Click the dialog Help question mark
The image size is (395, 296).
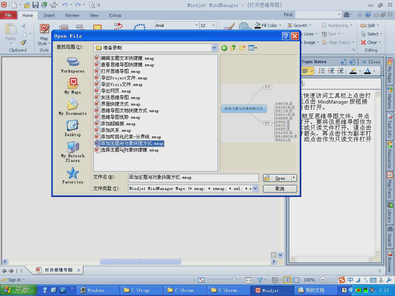coord(286,36)
